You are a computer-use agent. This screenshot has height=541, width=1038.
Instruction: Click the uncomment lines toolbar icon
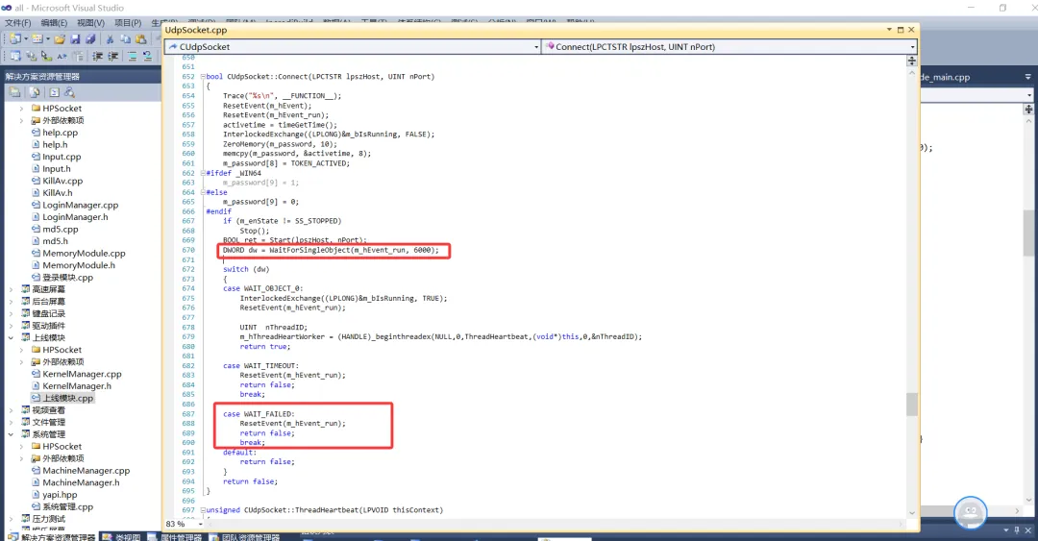[x=147, y=57]
